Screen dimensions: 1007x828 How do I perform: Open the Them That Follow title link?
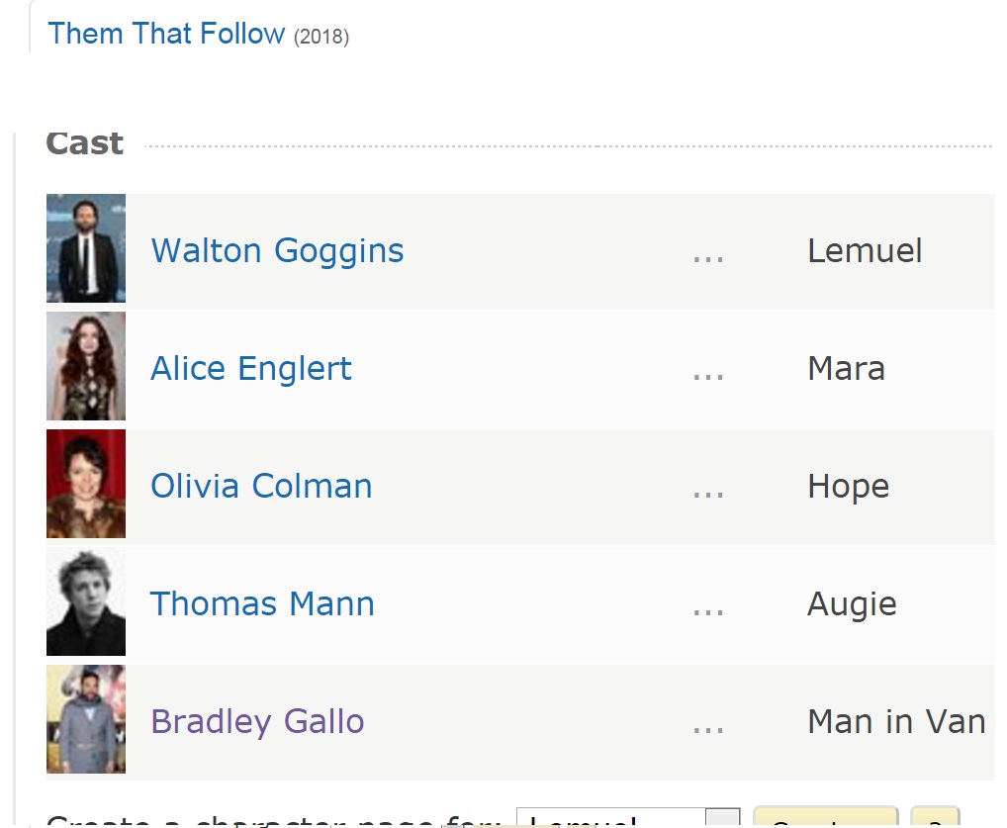click(x=166, y=34)
